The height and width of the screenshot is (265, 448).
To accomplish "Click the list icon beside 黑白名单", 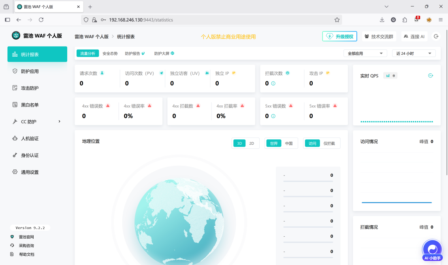I will pyautogui.click(x=15, y=105).
